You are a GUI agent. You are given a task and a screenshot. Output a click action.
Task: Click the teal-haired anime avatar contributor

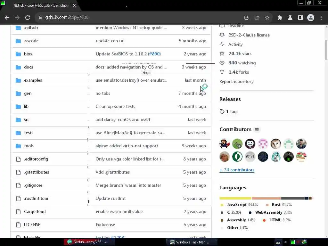click(x=276, y=157)
